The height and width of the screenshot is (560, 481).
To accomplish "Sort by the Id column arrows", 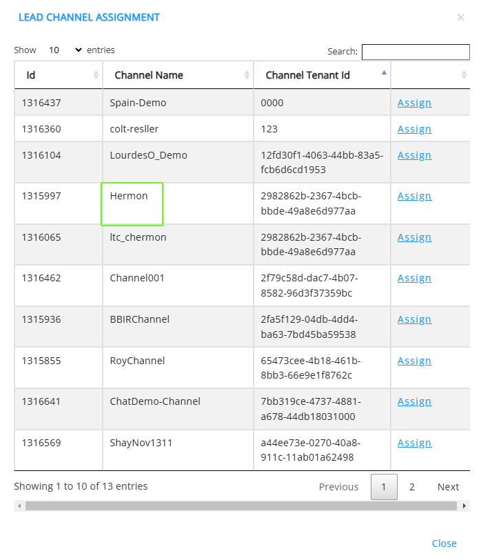I will click(x=96, y=75).
